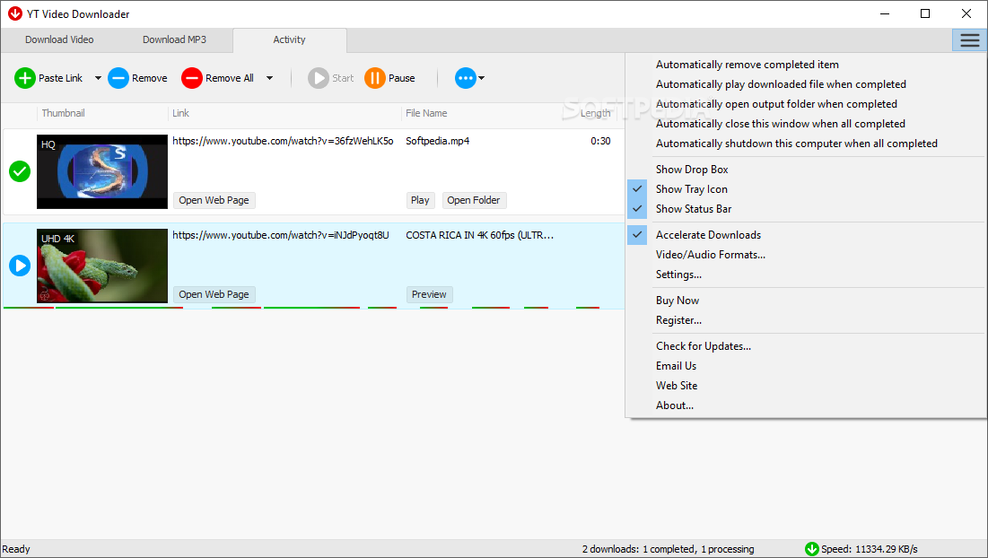The image size is (988, 558).
Task: Expand the arrow beside the three-dots button
Action: (481, 78)
